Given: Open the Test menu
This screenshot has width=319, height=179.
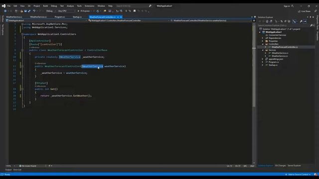Looking at the screenshot, I should click(x=62, y=6).
